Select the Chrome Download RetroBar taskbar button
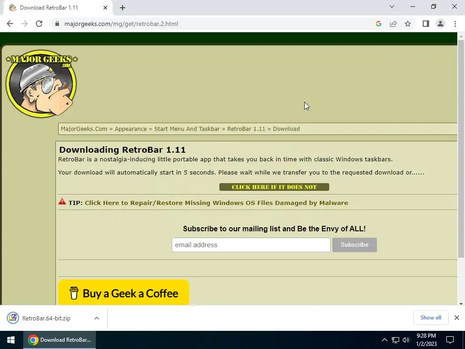Viewport: 465px width, 349px height. (59, 340)
